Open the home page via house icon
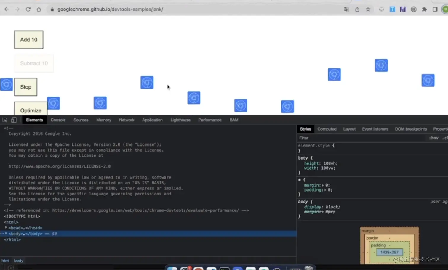 pyautogui.click(x=39, y=9)
